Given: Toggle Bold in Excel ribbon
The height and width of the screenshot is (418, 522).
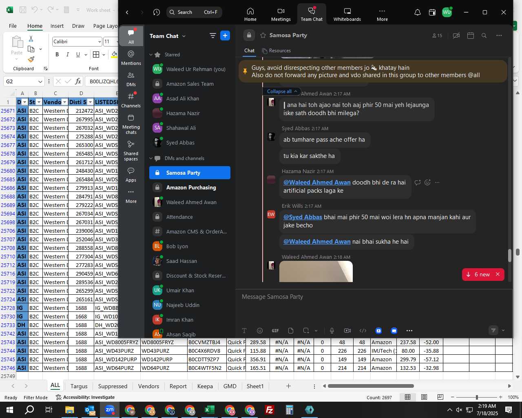Looking at the screenshot, I should [x=57, y=54].
